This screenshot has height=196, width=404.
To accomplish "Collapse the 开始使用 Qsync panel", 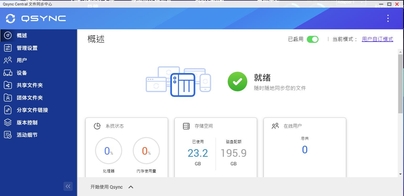I will (131, 187).
